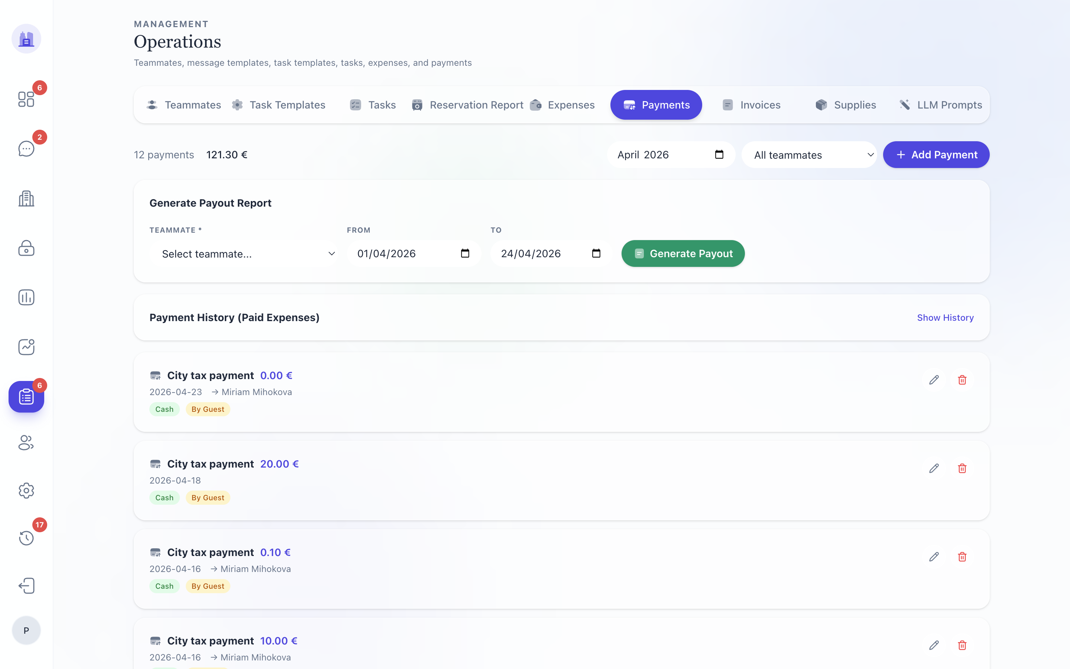Switch to the Invoices tab

point(751,105)
